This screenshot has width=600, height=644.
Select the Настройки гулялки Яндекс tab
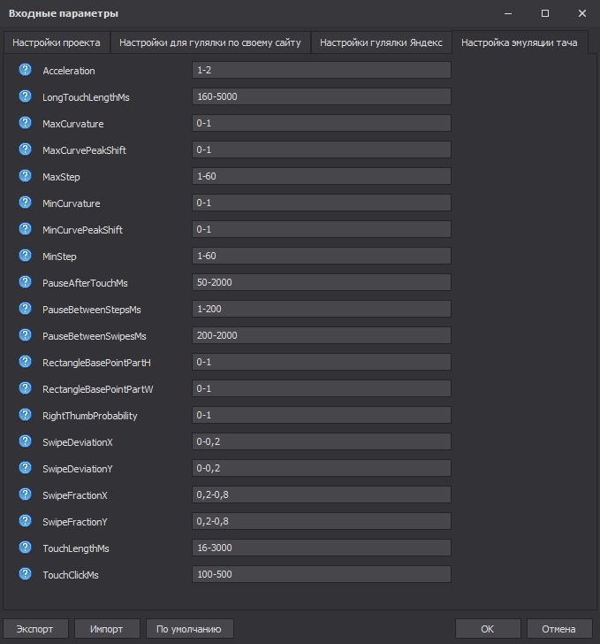(x=381, y=42)
